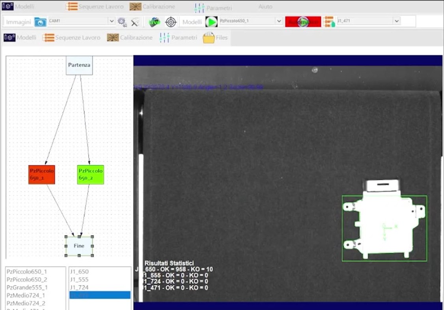Open Modelli in the top menu bar
Image resolution: width=444 pixels, height=310 pixels.
pyautogui.click(x=18, y=6)
